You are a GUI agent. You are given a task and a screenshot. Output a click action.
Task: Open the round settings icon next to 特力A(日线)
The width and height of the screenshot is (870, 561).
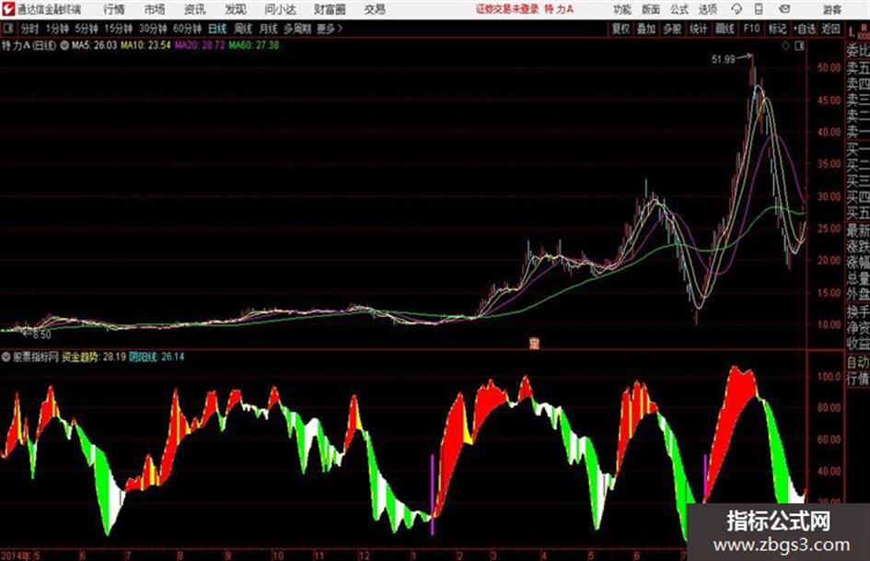[64, 45]
